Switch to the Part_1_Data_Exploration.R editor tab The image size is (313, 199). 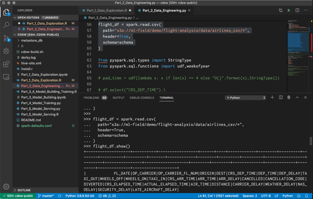point(106,11)
